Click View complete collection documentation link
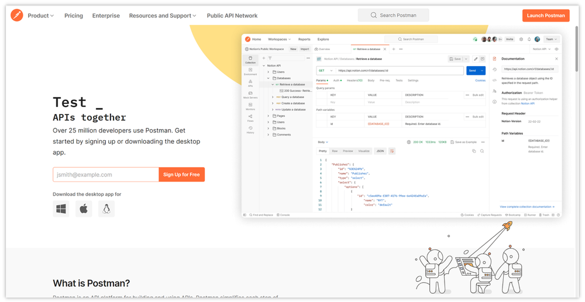This screenshot has width=585, height=302. [527, 206]
